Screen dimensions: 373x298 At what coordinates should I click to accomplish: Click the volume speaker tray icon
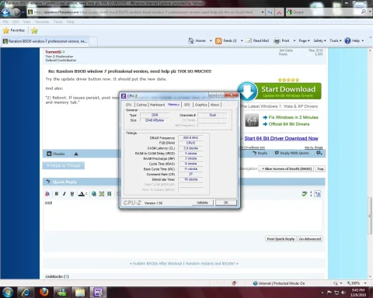tap(343, 293)
